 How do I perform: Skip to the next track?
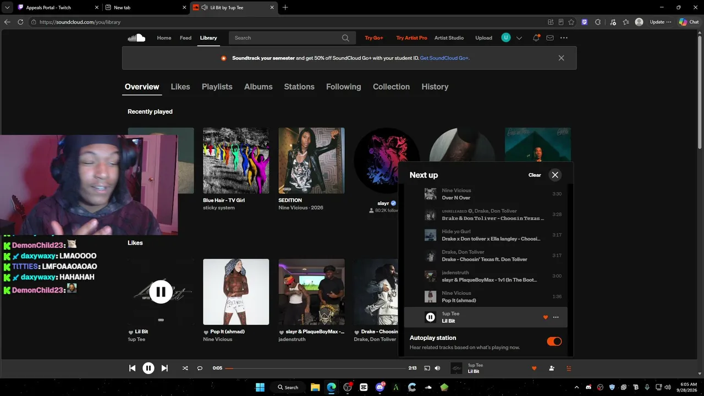pyautogui.click(x=164, y=368)
